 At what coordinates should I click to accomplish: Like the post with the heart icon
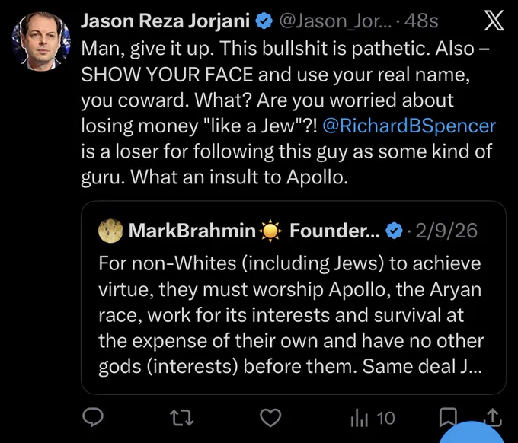pyautogui.click(x=270, y=418)
